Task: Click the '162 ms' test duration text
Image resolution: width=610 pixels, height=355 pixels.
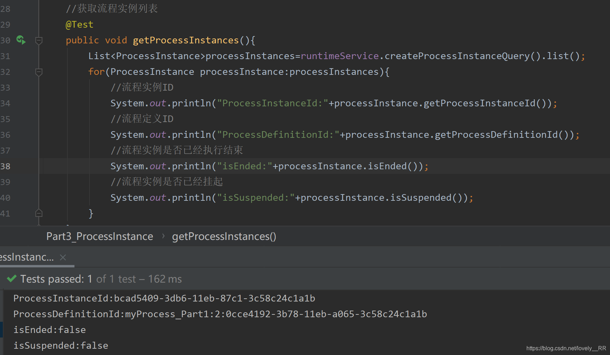Action: [x=165, y=279]
